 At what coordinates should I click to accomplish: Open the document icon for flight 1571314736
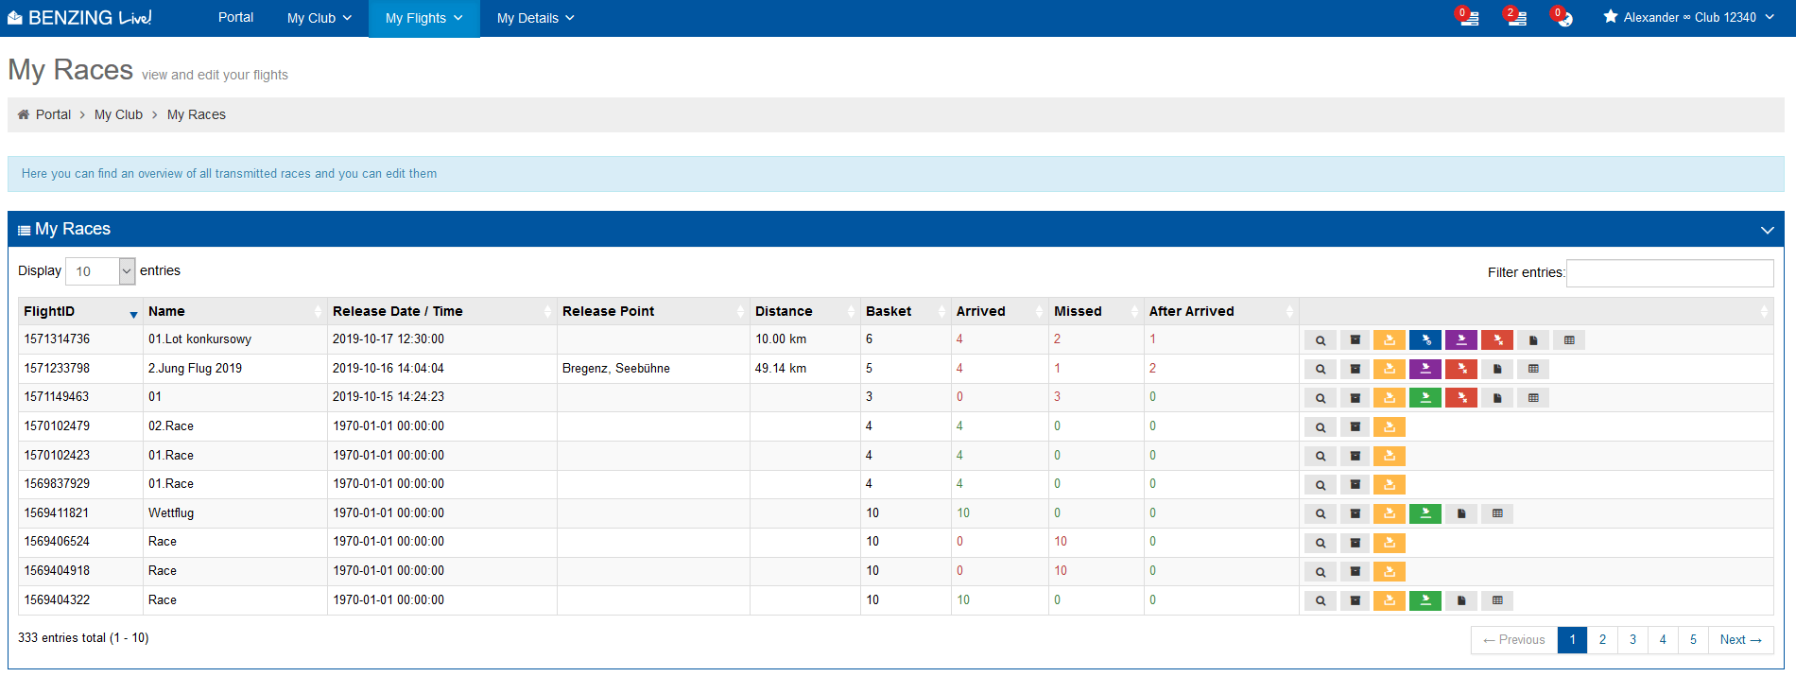pos(1533,340)
